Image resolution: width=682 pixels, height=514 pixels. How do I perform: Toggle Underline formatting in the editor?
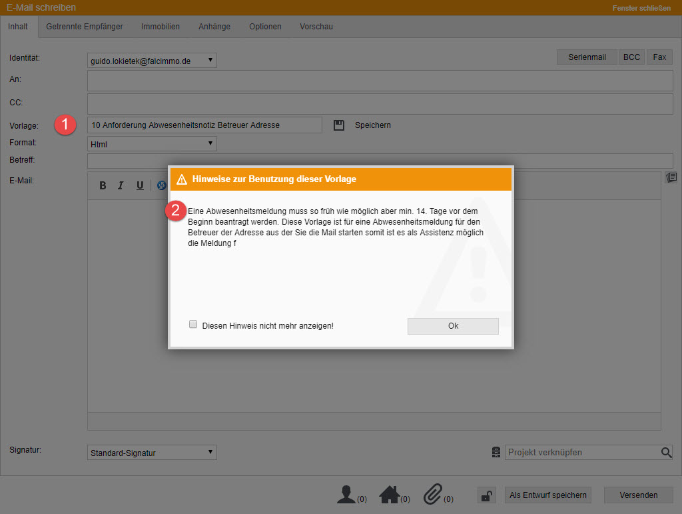[x=140, y=185]
